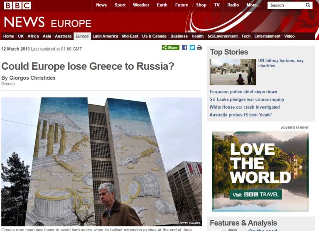The image size is (319, 231).
Task: Open White House car crash story
Action: point(245,107)
